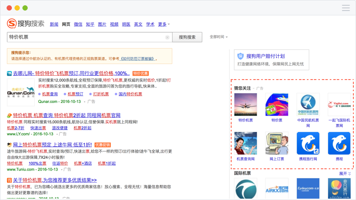
Task: Expand the 国际机票 section with 展开
Action: (345, 174)
